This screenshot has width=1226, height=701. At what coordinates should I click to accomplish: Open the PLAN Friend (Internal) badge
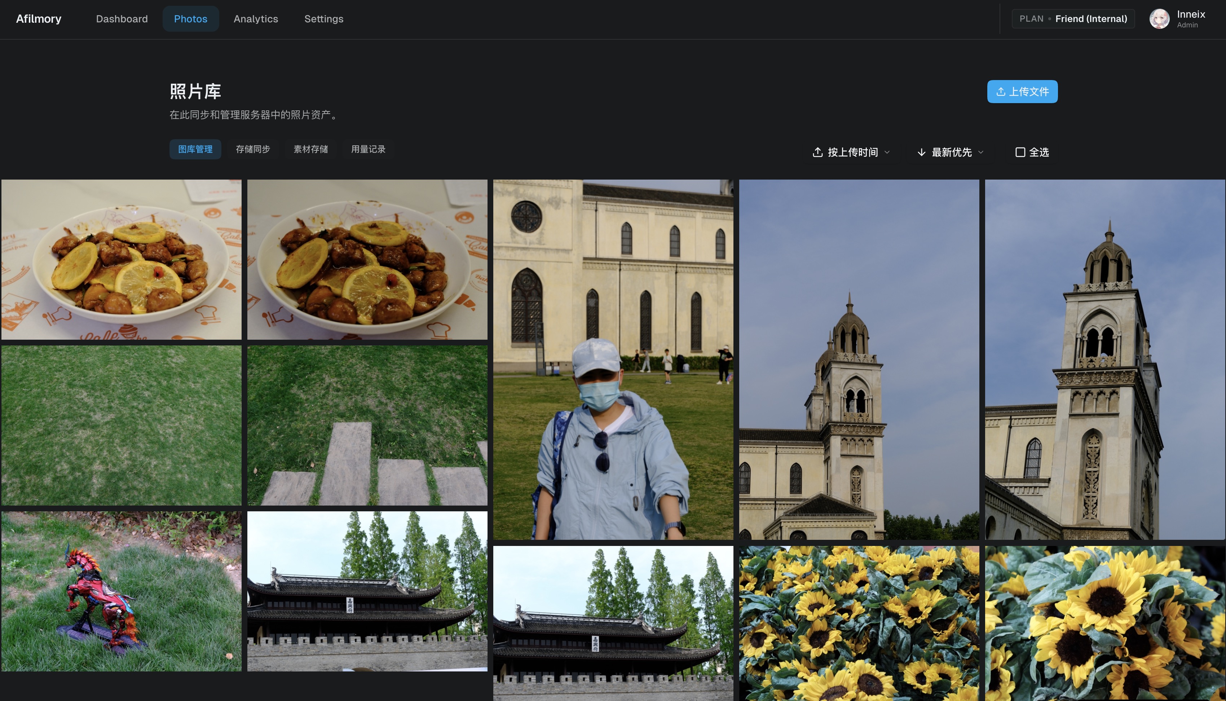pyautogui.click(x=1073, y=19)
